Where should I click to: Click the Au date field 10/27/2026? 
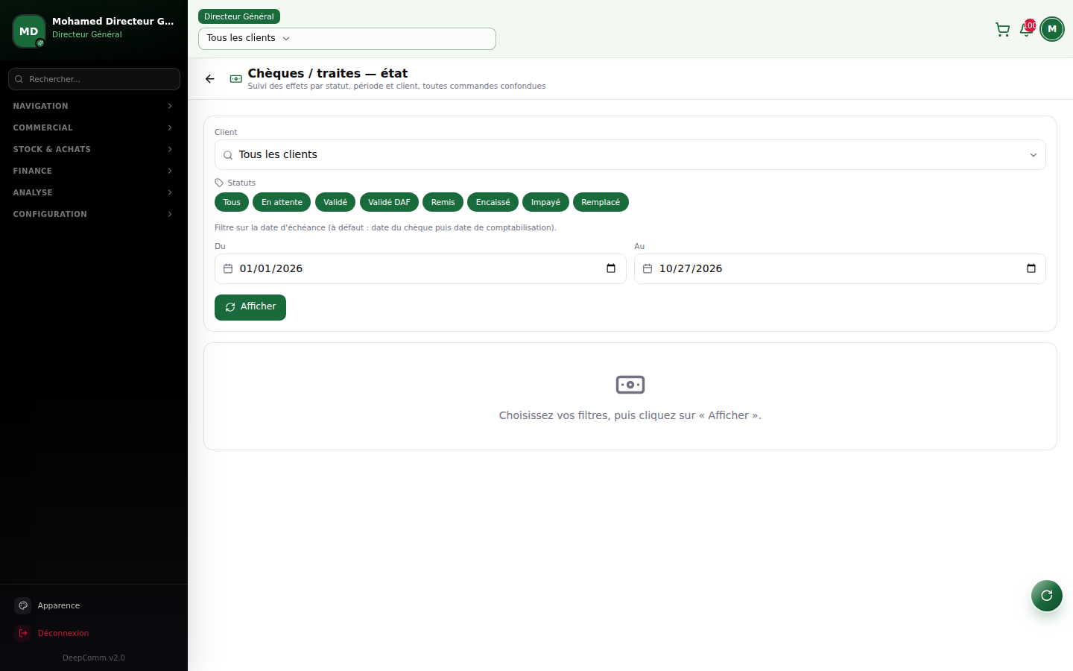coord(840,268)
